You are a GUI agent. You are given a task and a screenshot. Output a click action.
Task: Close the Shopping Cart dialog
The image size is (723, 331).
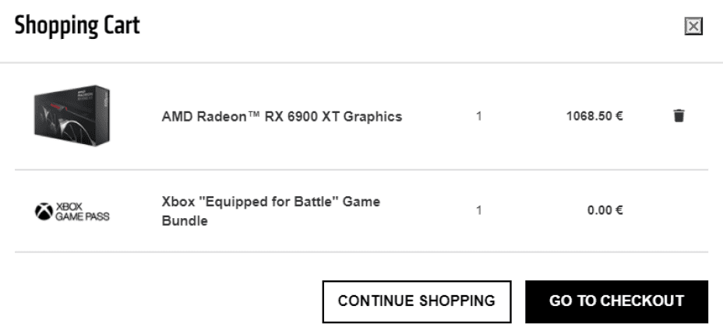[x=693, y=27]
